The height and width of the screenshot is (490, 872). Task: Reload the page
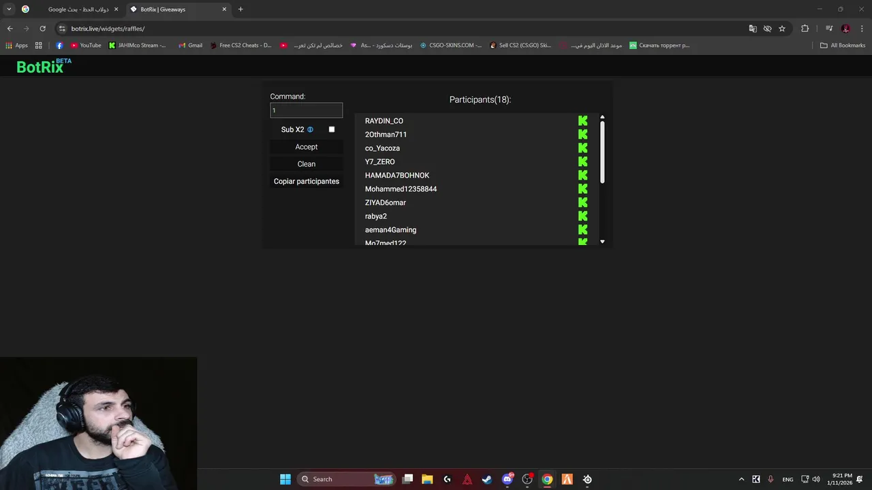tap(42, 29)
